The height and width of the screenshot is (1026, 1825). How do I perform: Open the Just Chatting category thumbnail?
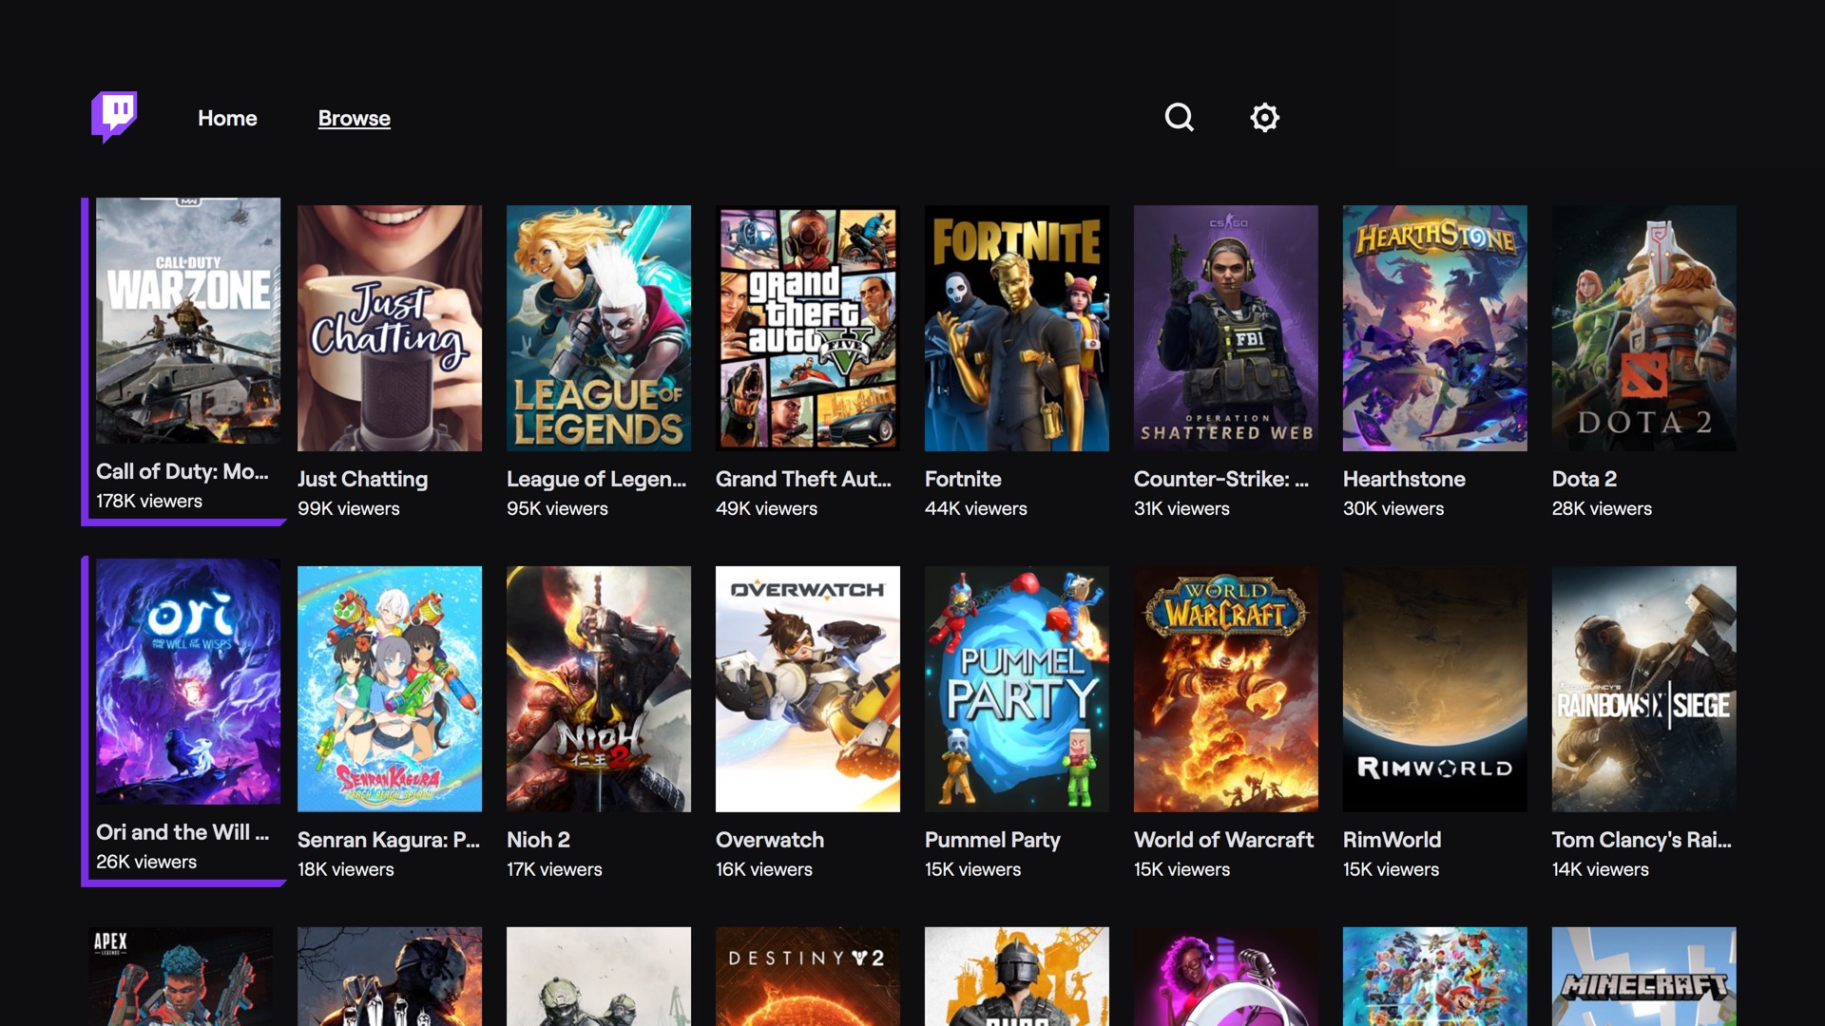(389, 328)
